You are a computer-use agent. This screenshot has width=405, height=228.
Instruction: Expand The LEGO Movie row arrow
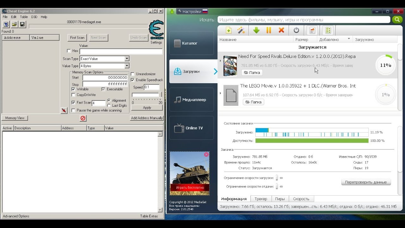click(x=220, y=93)
